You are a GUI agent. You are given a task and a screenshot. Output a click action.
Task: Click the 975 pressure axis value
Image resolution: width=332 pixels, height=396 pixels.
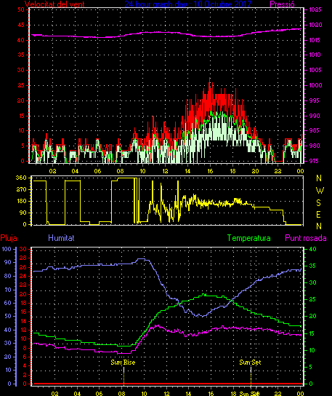(x=314, y=161)
